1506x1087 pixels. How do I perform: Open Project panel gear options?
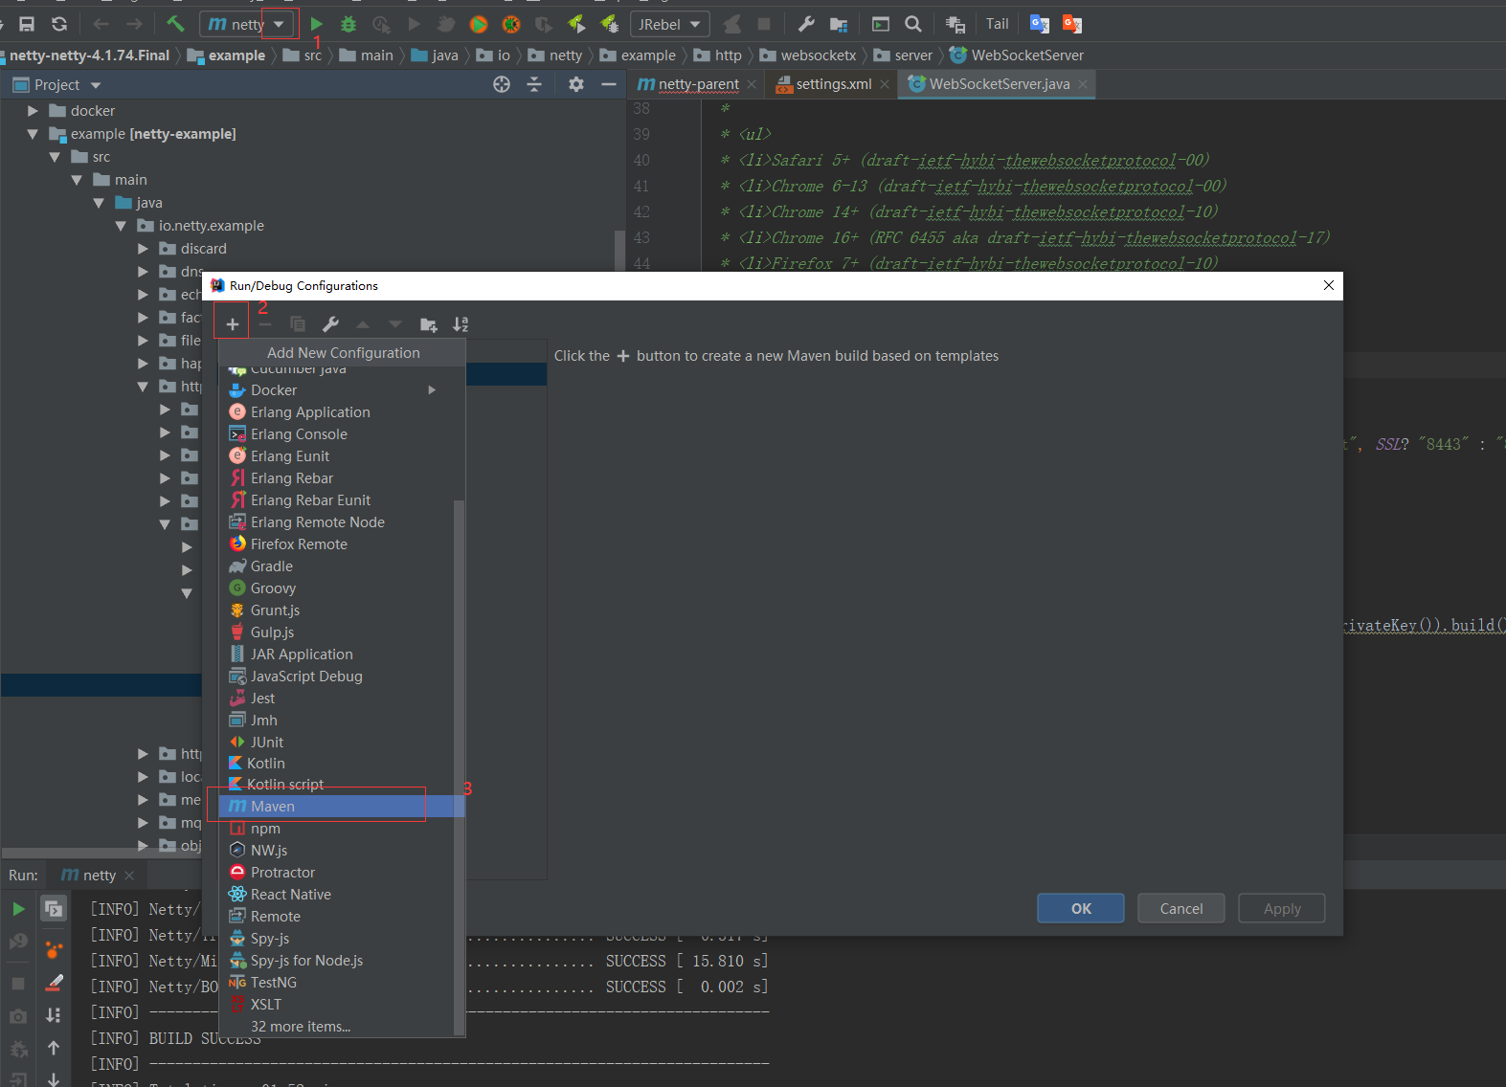coord(575,84)
